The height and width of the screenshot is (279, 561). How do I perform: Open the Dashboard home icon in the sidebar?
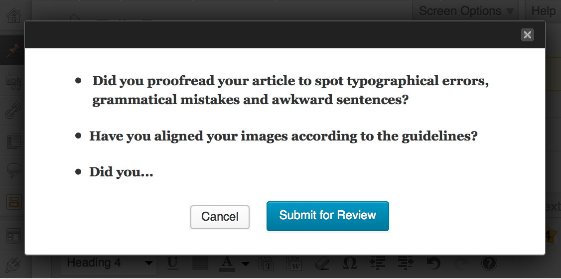(14, 15)
